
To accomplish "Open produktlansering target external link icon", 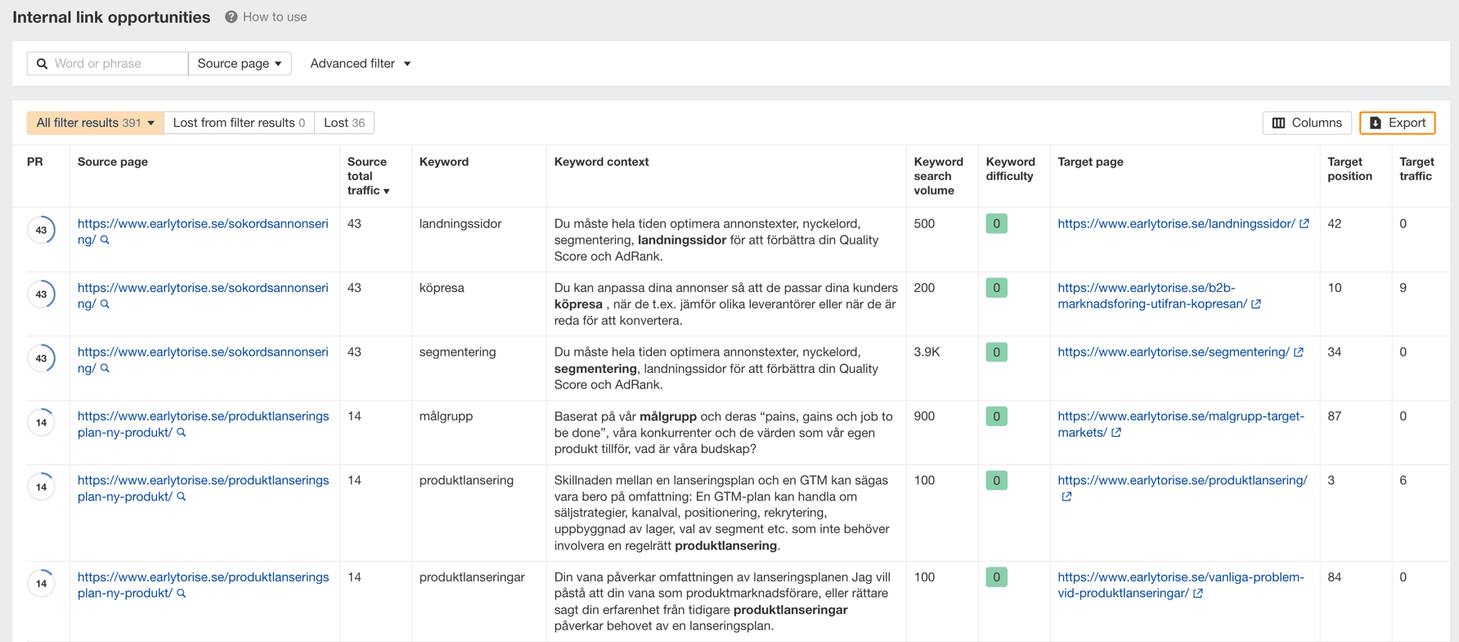I will point(1066,497).
